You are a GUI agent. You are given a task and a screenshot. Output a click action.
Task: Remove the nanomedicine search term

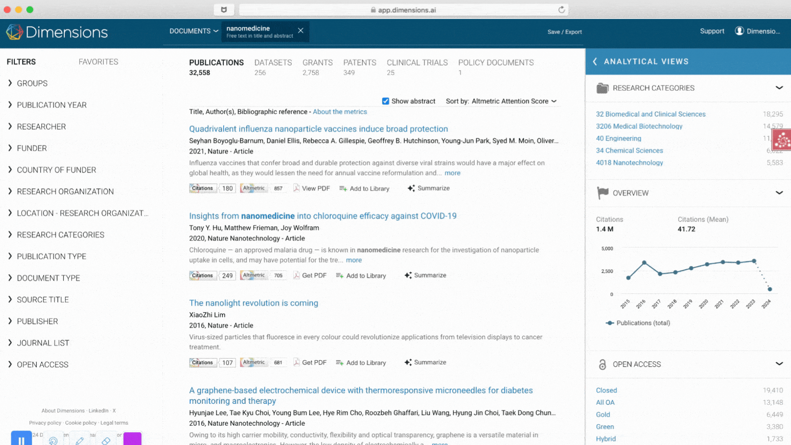pyautogui.click(x=301, y=30)
